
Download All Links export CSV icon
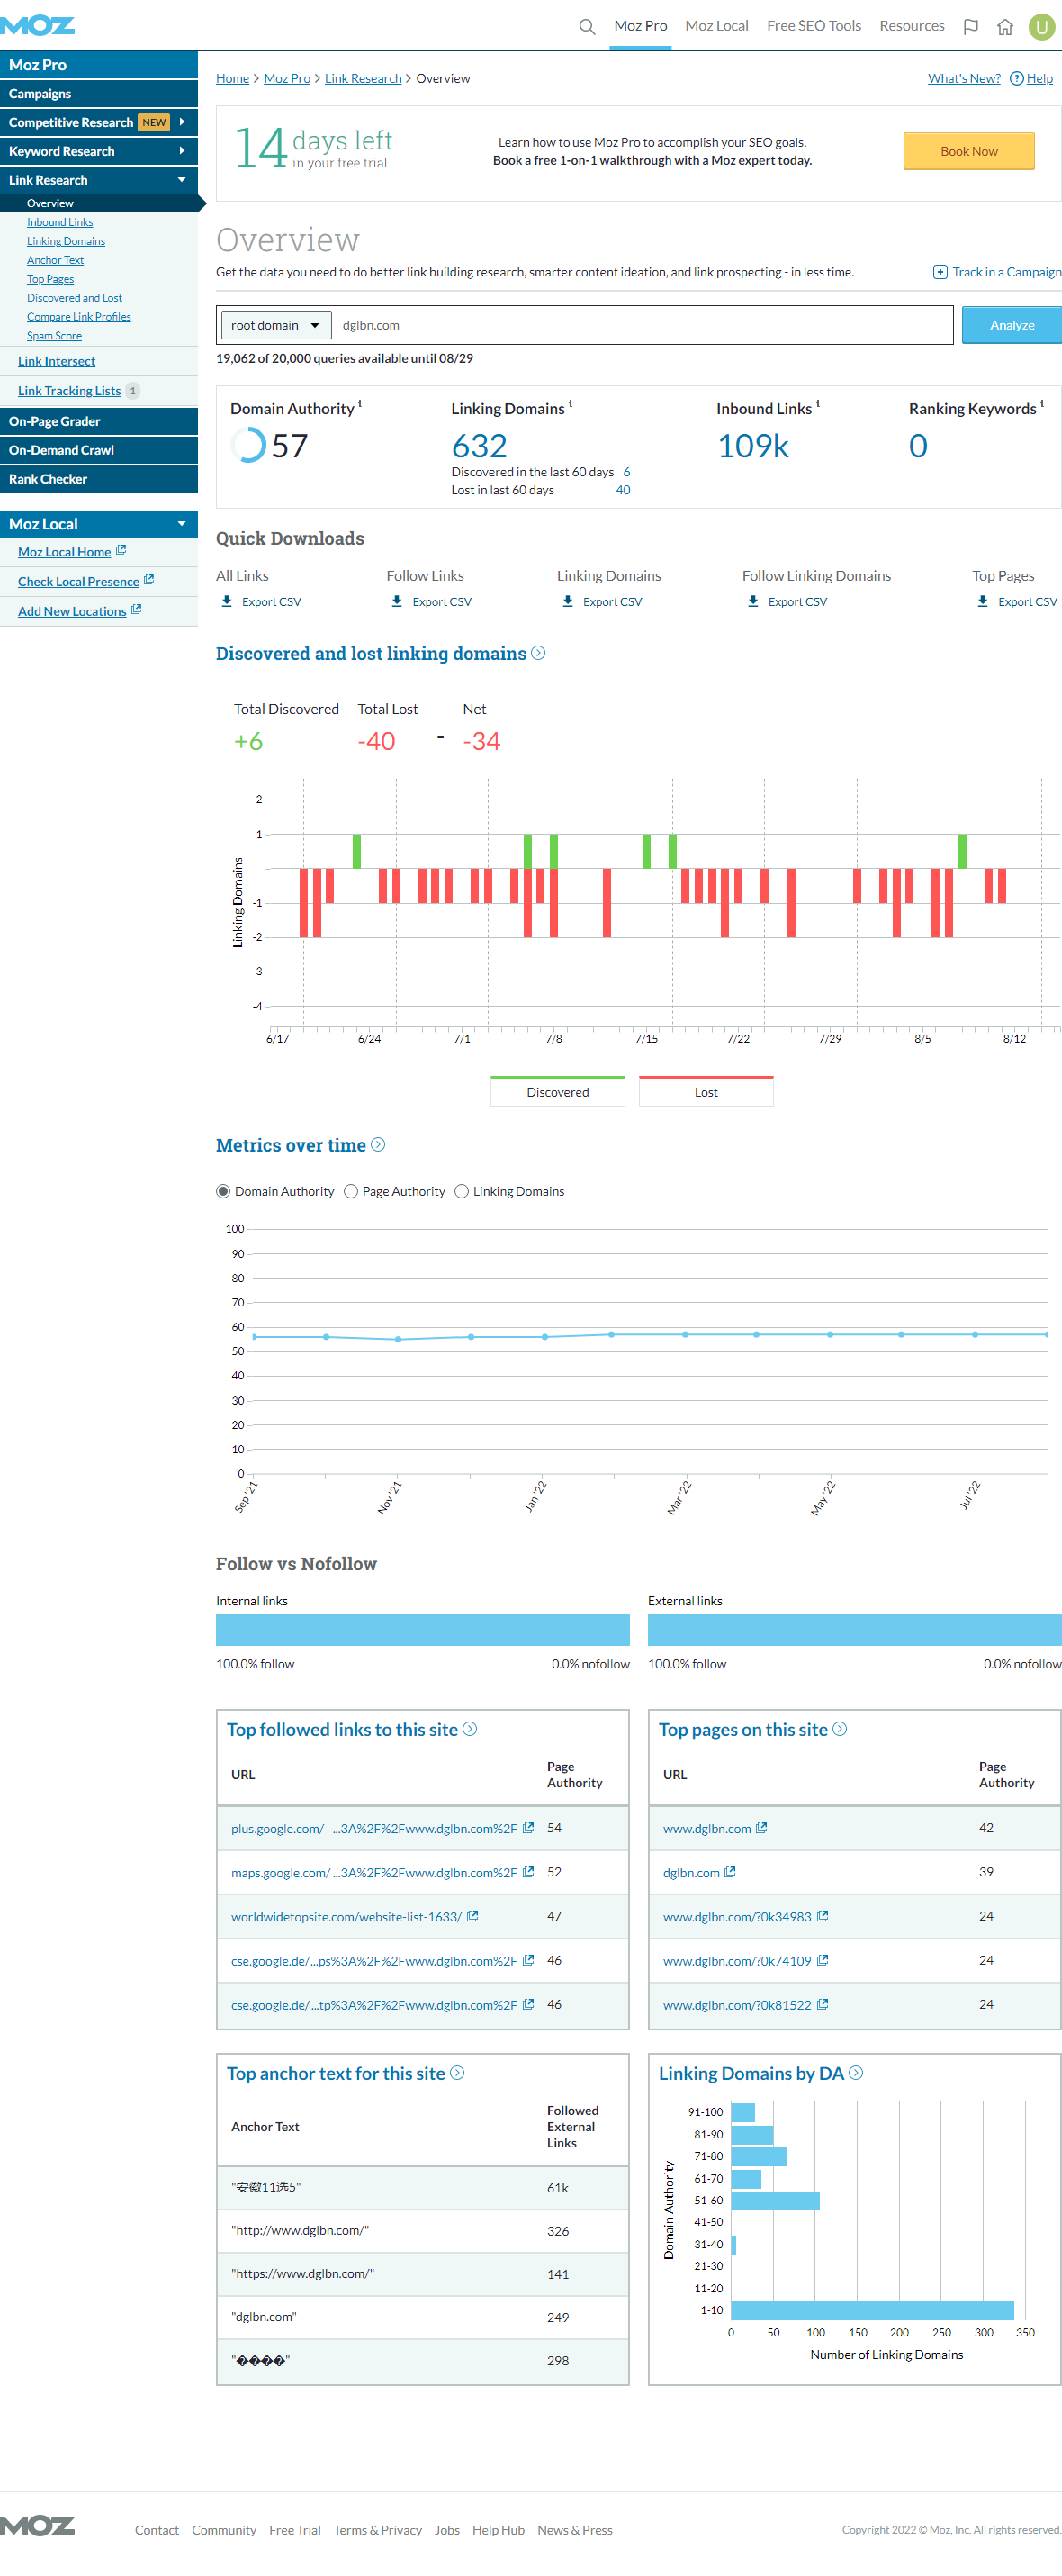[x=227, y=601]
